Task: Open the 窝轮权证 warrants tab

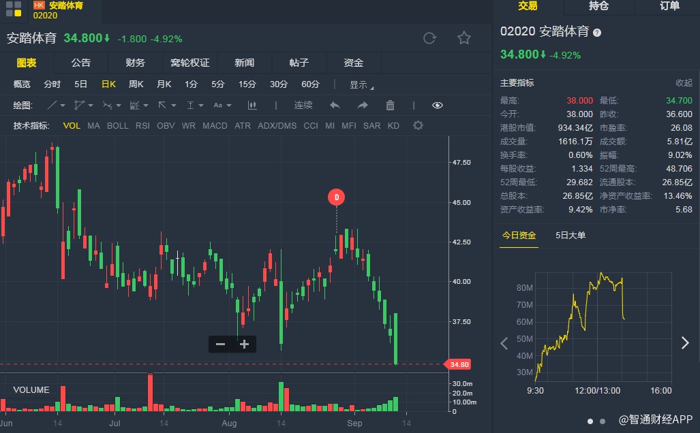Action: [x=190, y=63]
